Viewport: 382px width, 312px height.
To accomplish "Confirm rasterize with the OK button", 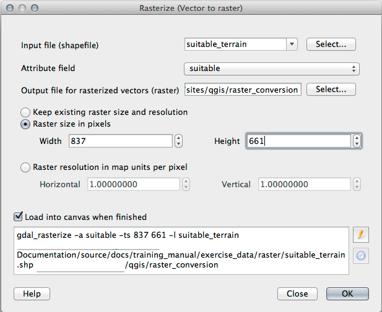I will (x=347, y=293).
